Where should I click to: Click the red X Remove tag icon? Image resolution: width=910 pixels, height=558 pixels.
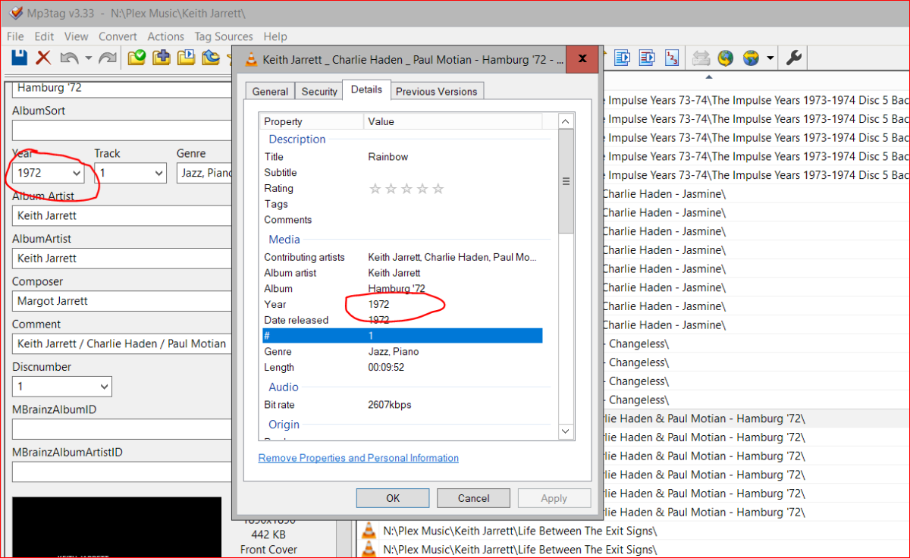44,58
